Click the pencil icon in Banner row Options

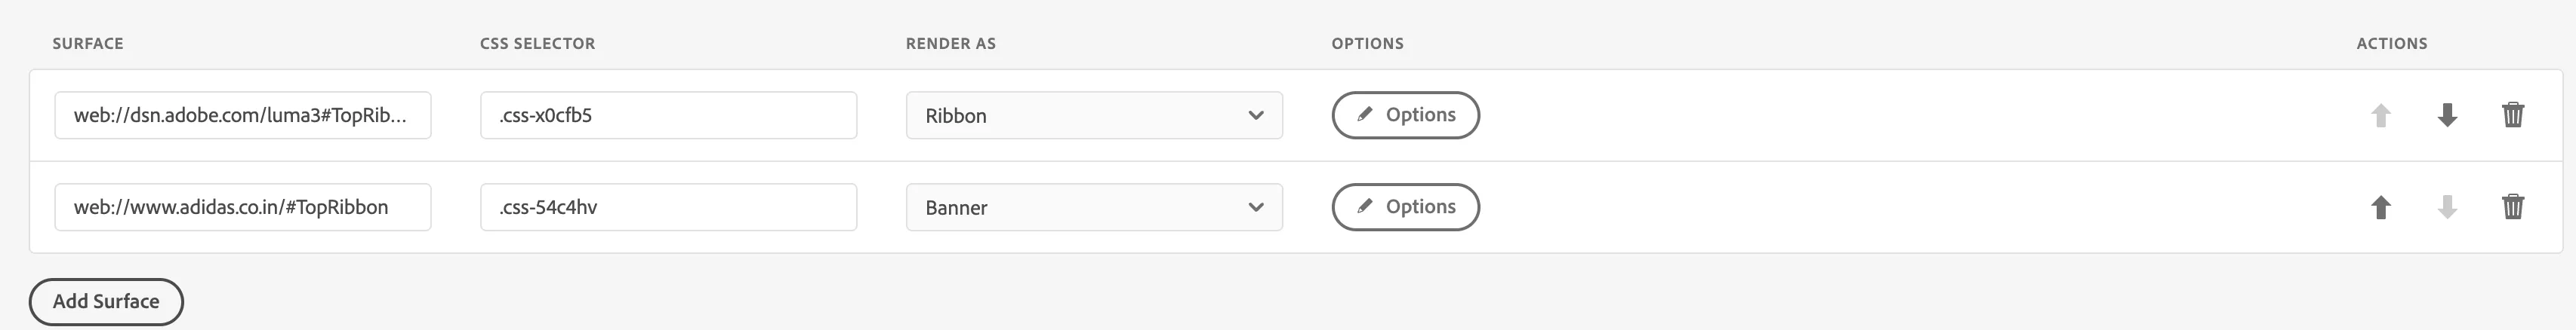[1364, 206]
